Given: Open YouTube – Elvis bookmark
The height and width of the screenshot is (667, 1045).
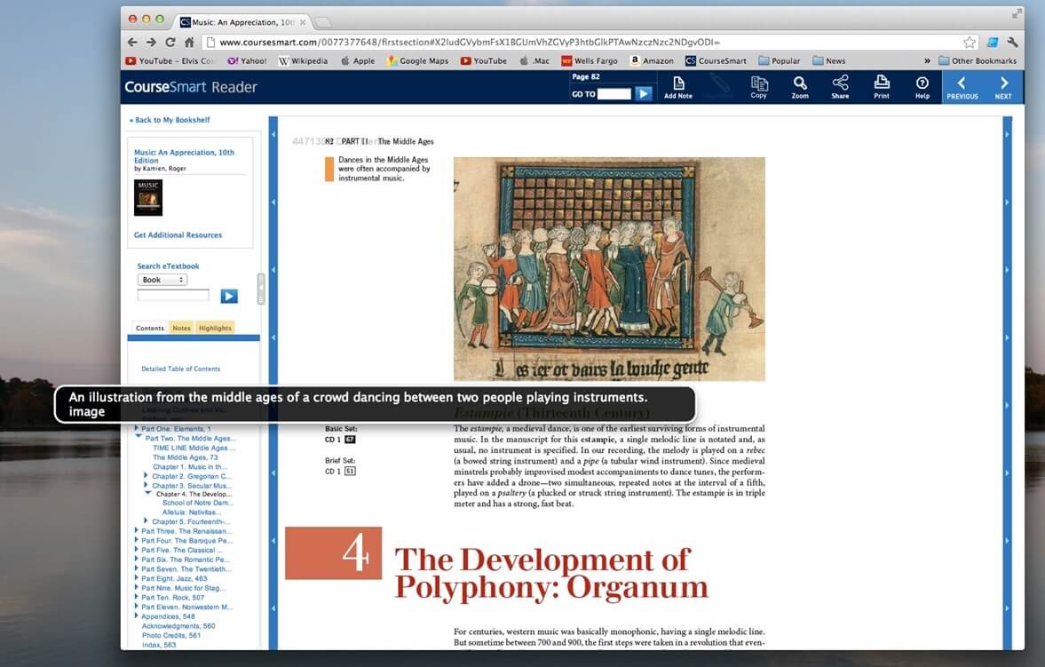Looking at the screenshot, I should (x=170, y=60).
